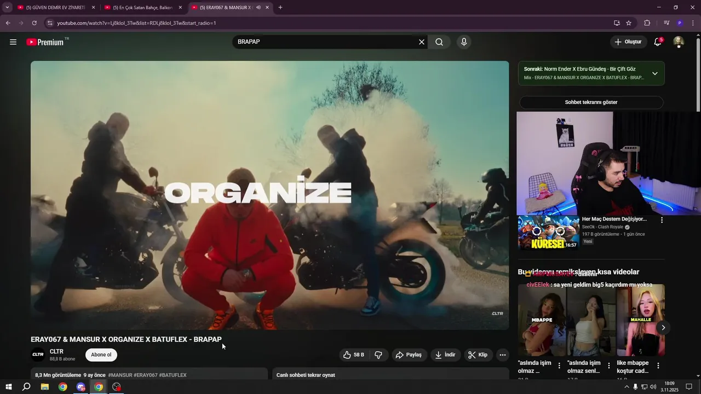Open options for first 'aslında işim olmaz' short
The width and height of the screenshot is (701, 394).
click(559, 366)
